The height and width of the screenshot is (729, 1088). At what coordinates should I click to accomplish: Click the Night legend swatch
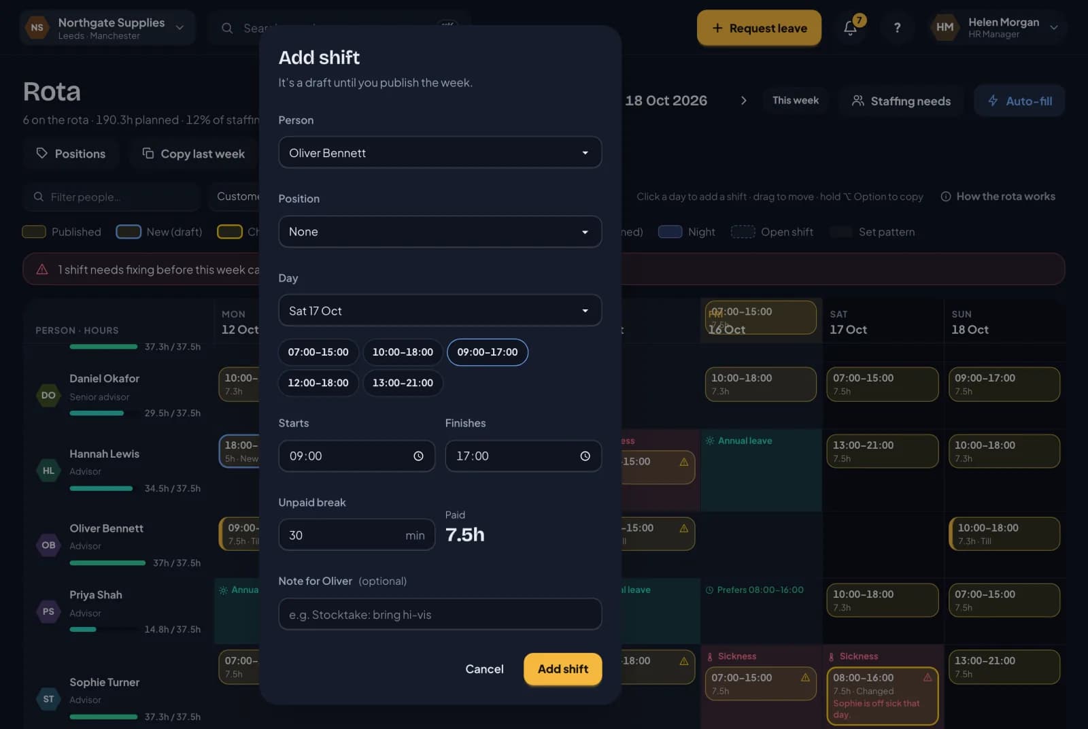(670, 232)
